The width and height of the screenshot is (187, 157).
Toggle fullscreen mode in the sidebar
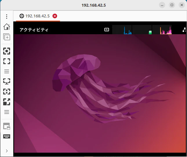click(x=7, y=61)
